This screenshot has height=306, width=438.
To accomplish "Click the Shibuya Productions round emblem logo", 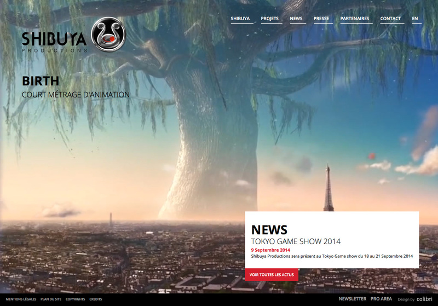I will click(x=108, y=35).
